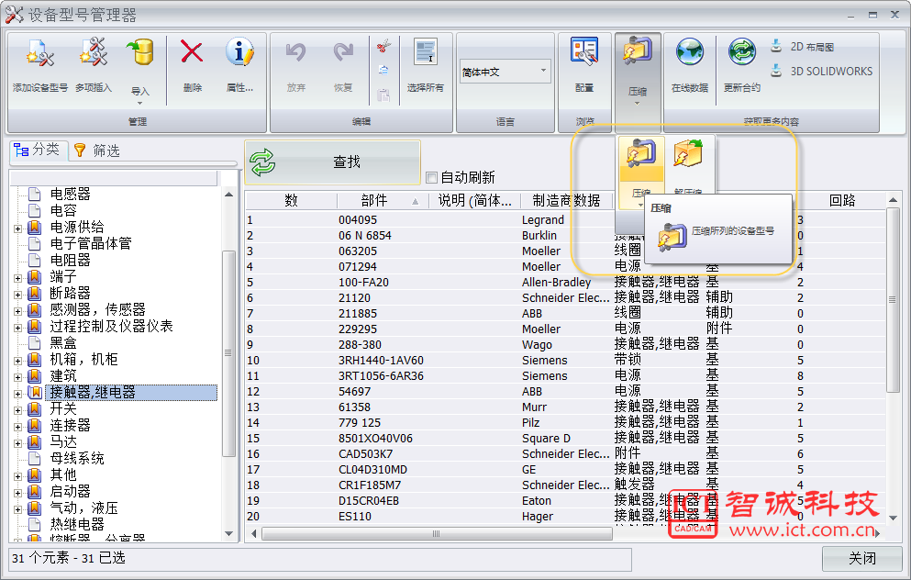
Task: Click the 更新合约 (update contract) icon
Action: [741, 53]
